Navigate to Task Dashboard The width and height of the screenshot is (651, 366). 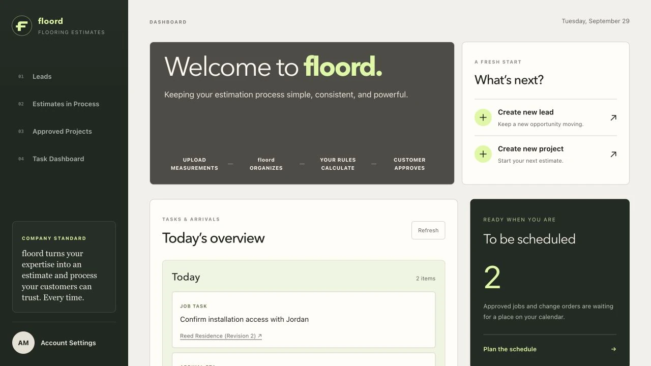58,159
